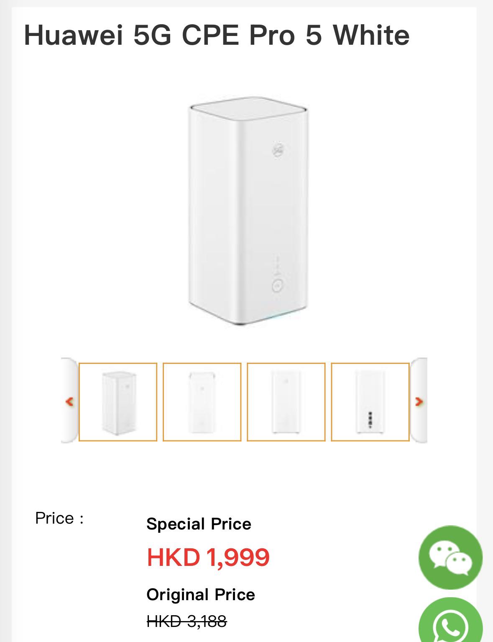Click the crossed-out HKD 3,188 price
This screenshot has height=642, width=493.
point(186,621)
